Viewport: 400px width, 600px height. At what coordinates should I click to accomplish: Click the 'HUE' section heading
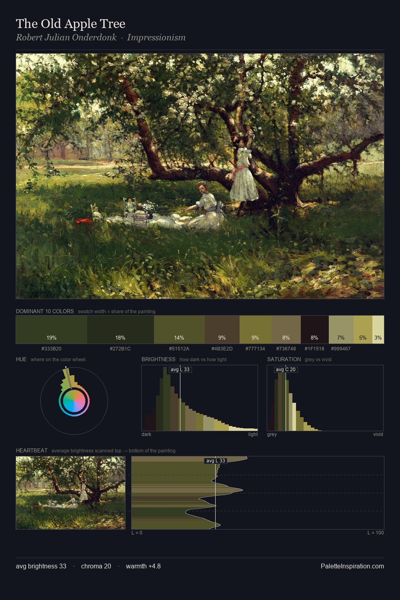21,359
